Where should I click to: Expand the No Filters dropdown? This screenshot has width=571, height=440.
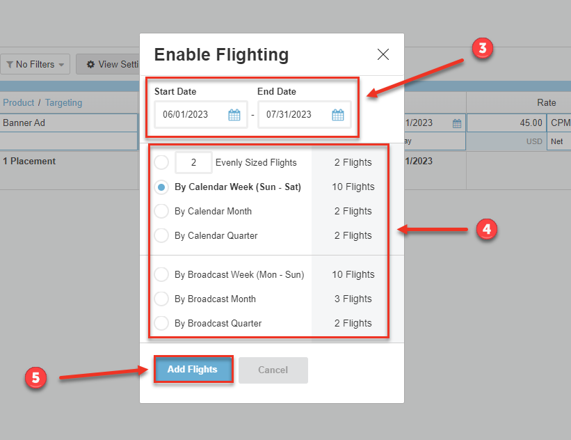pyautogui.click(x=35, y=64)
